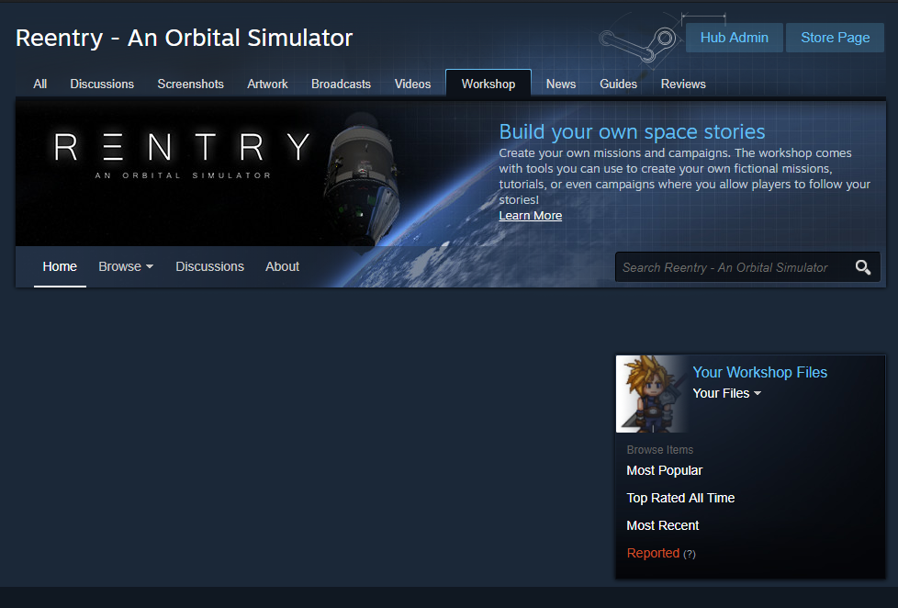
Task: Open the Videos tab
Action: (x=412, y=84)
